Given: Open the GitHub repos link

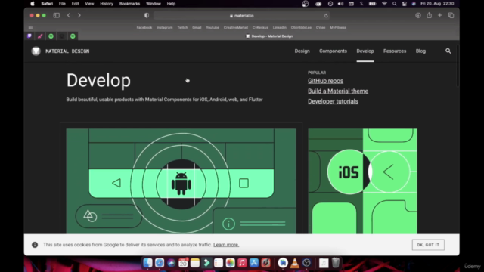Looking at the screenshot, I should [x=325, y=81].
